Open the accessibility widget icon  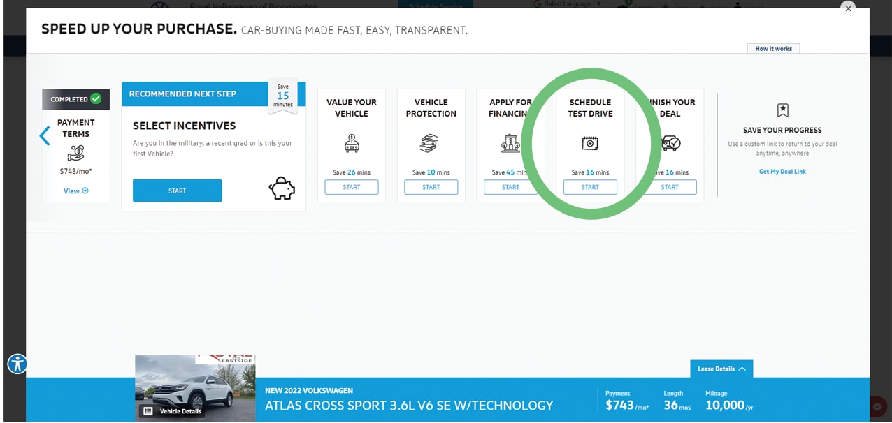pos(17,364)
